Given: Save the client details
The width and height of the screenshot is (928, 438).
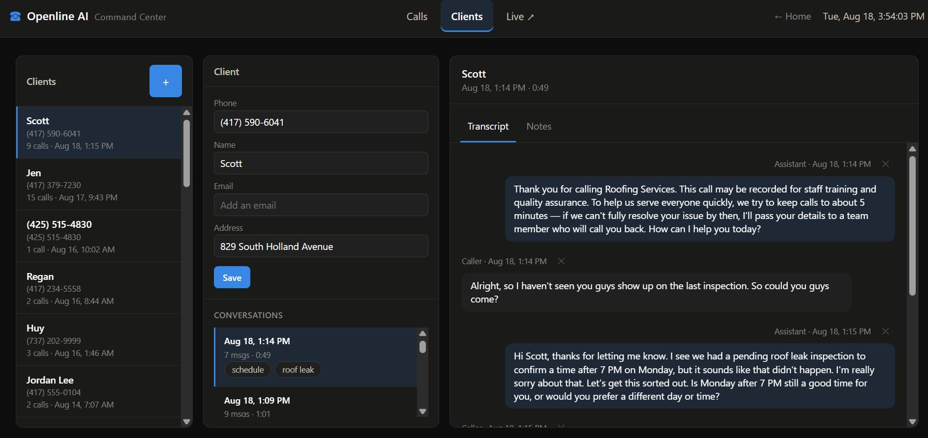Looking at the screenshot, I should click(232, 277).
